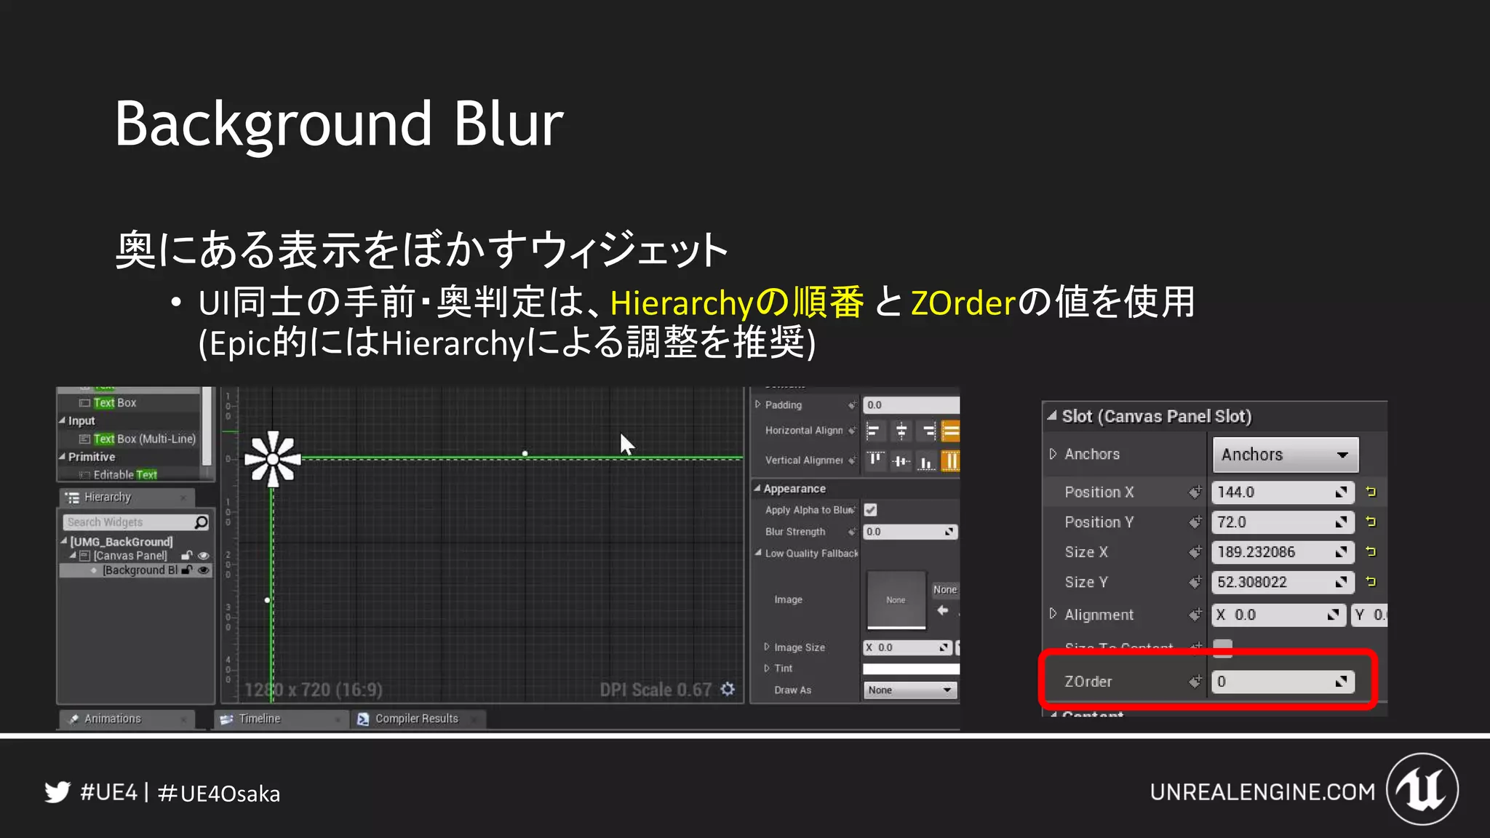Click the horizontal align right icon
This screenshot has width=1490, height=838.
click(928, 431)
